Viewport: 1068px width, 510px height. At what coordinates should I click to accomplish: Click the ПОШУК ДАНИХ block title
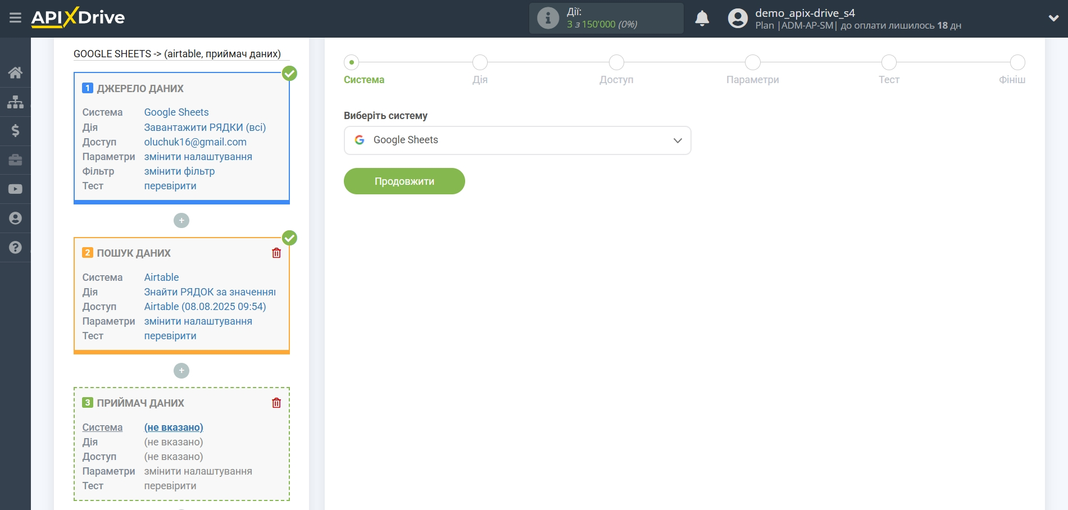coord(134,253)
